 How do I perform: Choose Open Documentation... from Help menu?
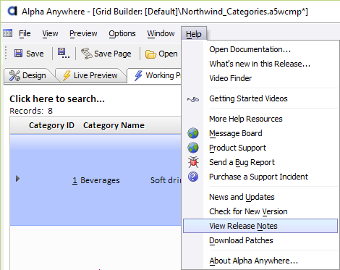pyautogui.click(x=250, y=49)
